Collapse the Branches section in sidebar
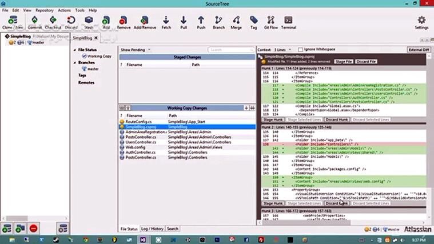Image resolution: width=434 pixels, height=244 pixels. tap(75, 62)
